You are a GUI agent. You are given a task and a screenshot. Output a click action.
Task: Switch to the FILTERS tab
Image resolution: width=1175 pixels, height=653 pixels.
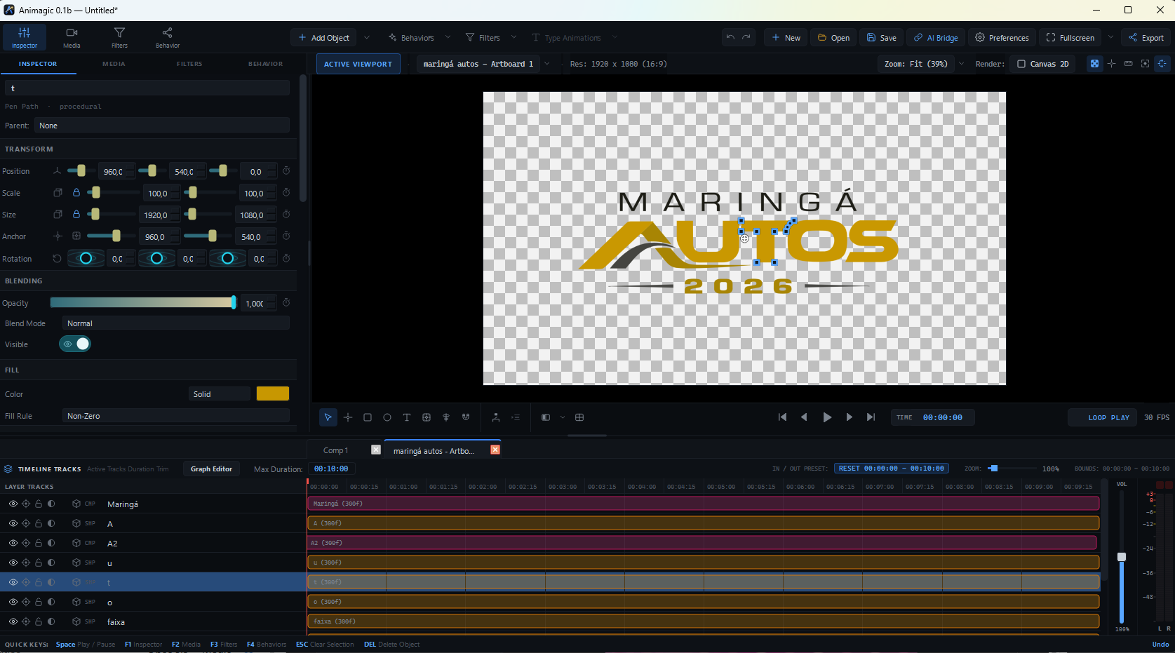click(189, 64)
